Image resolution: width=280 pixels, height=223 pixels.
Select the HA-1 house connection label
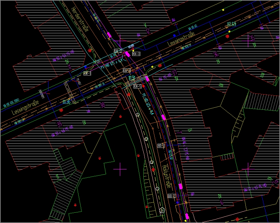tap(161, 146)
